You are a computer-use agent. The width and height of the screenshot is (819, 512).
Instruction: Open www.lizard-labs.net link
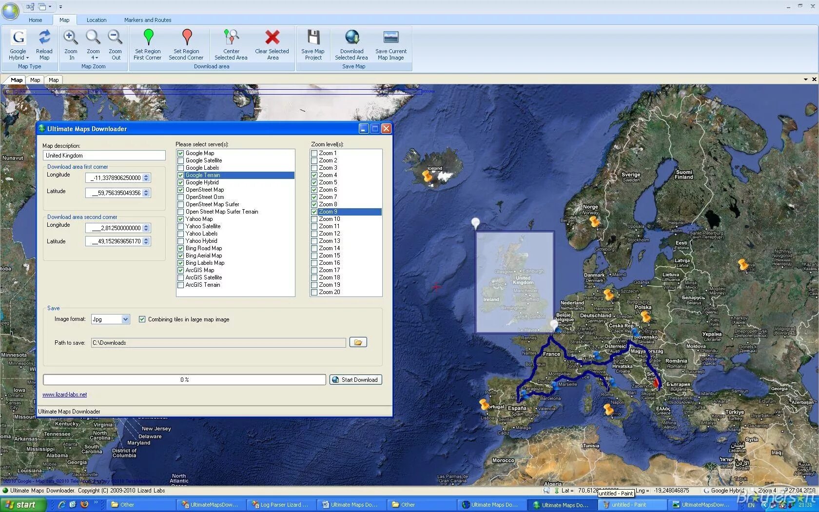pos(65,394)
